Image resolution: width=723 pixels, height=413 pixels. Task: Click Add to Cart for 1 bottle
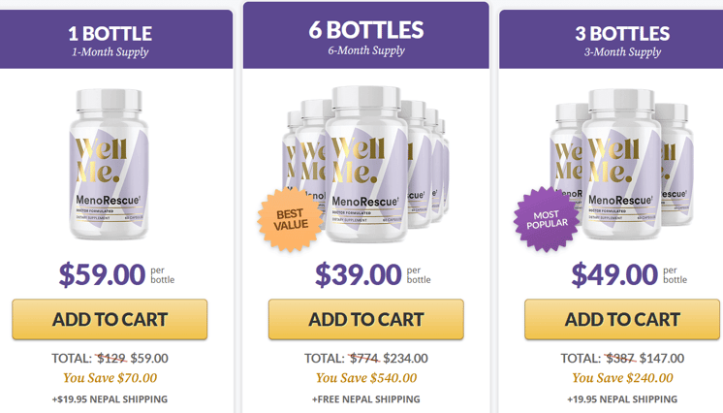click(x=110, y=319)
